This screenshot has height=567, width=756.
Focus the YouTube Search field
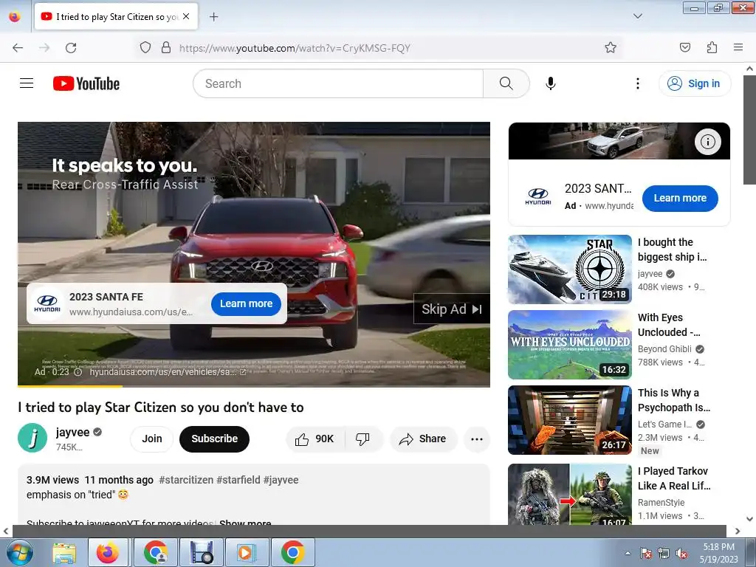click(x=338, y=83)
